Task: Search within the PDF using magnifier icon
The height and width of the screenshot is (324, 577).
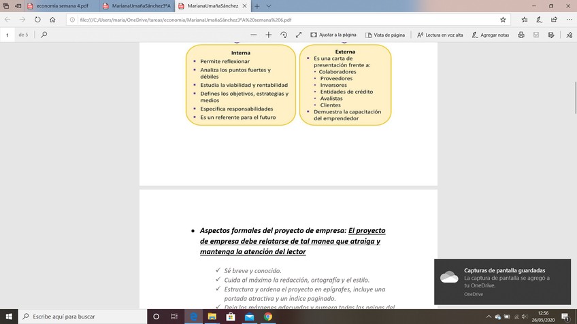Action: pos(44,35)
